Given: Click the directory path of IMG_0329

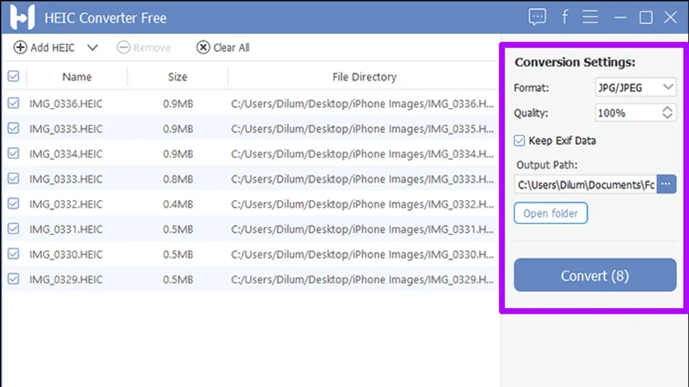Looking at the screenshot, I should tap(362, 280).
